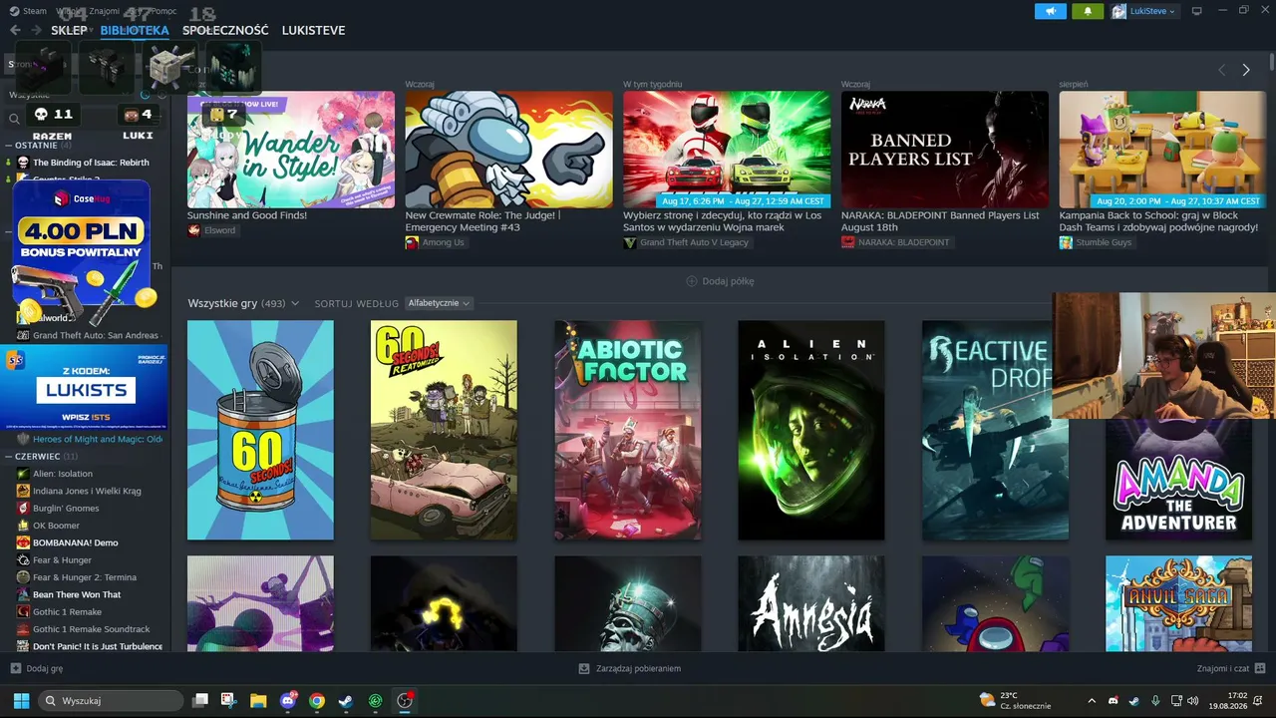Switch to the BIBLIOTEKA tab
This screenshot has height=718, width=1276.
[x=135, y=30]
